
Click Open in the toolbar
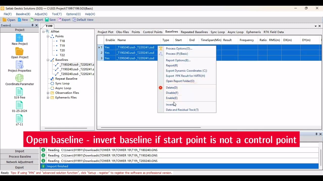(x=9, y=20)
